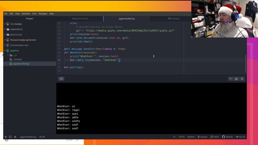Change the UTF-8 encoding selector
The image size is (258, 145).
tap(181, 137)
